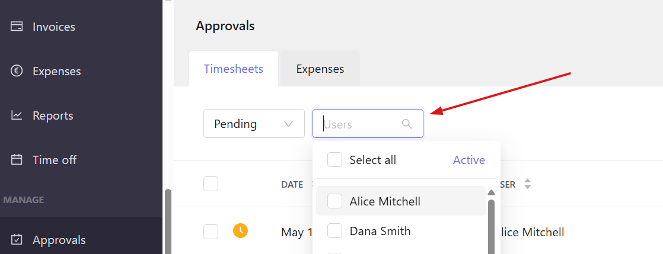Check the Select all checkbox
Screen dimensions: 663x254
pos(334,160)
